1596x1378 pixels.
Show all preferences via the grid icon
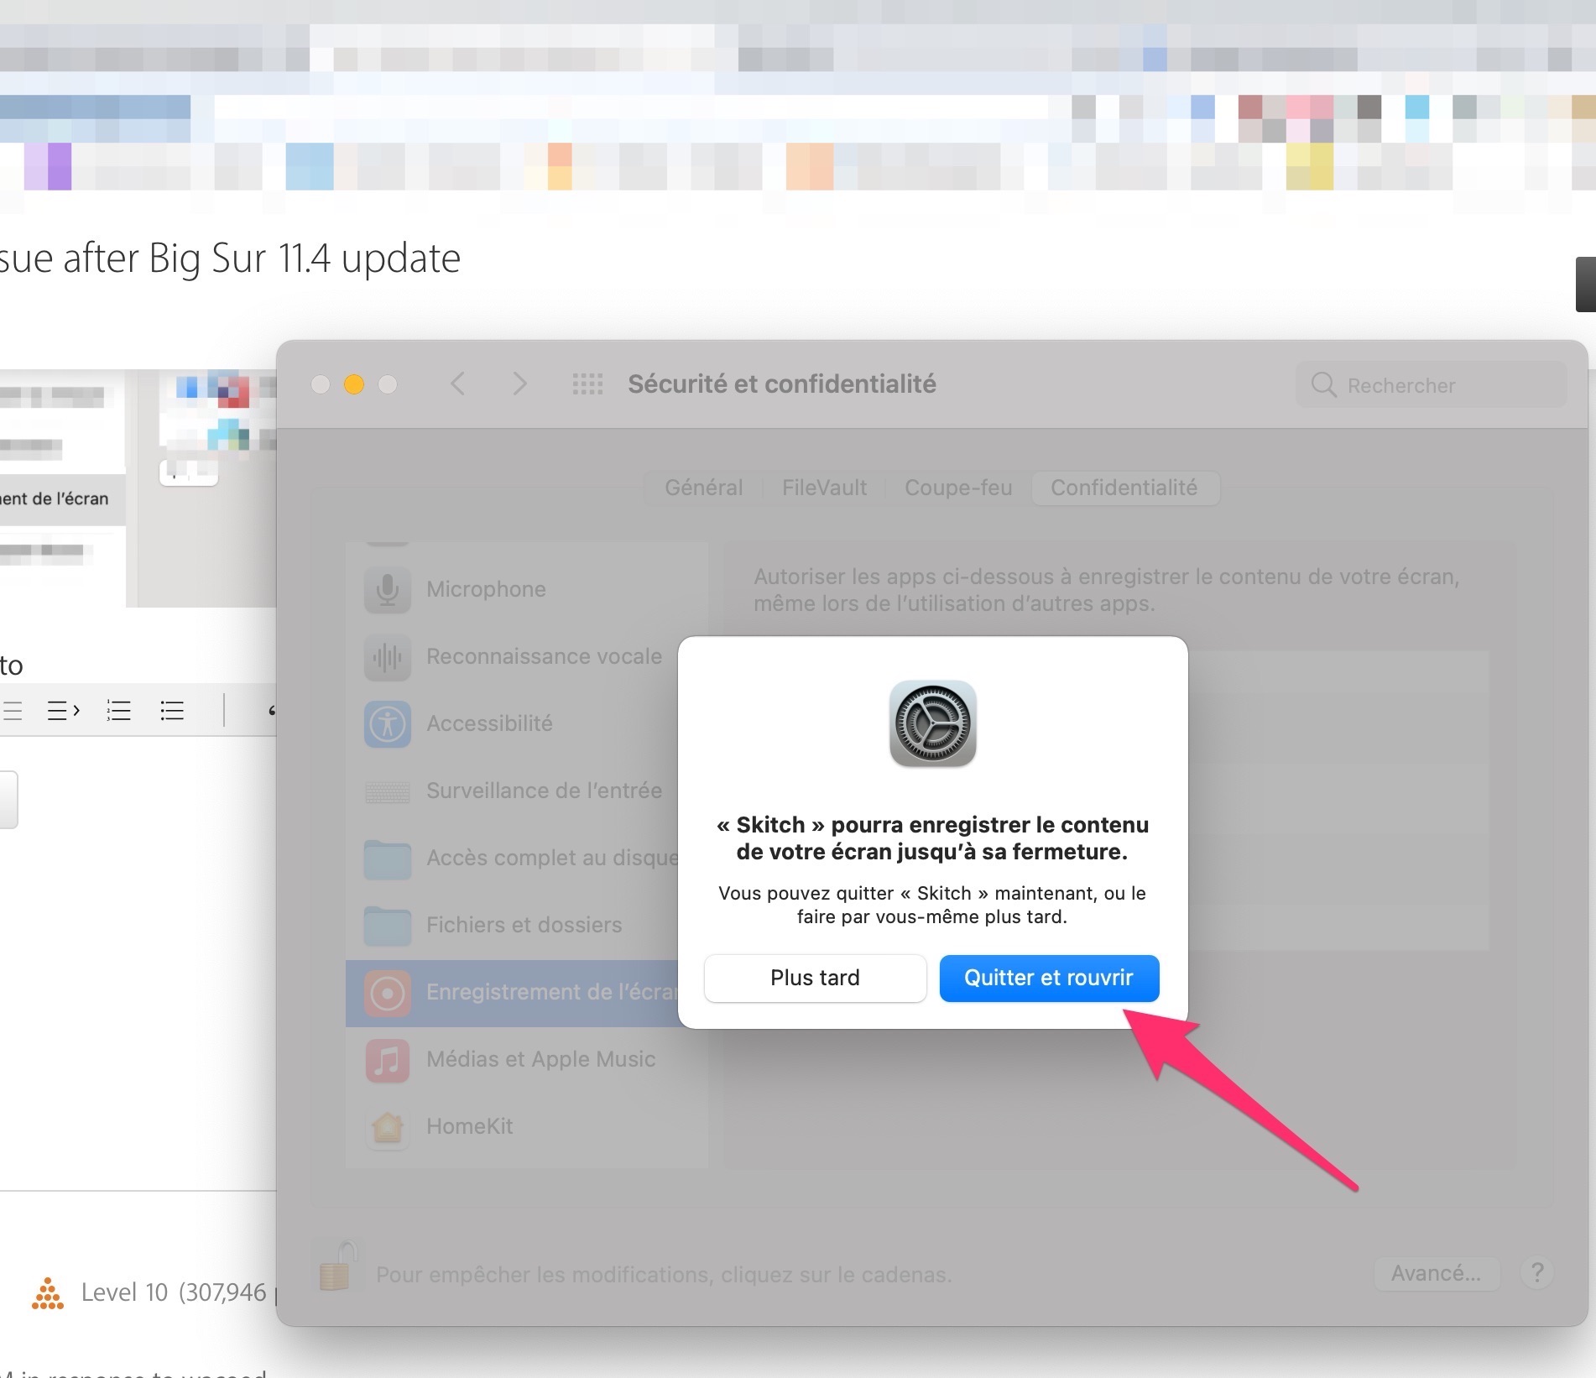(x=587, y=384)
